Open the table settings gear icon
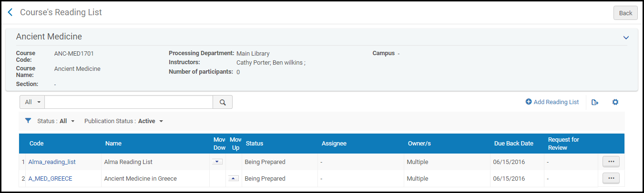 pyautogui.click(x=615, y=102)
